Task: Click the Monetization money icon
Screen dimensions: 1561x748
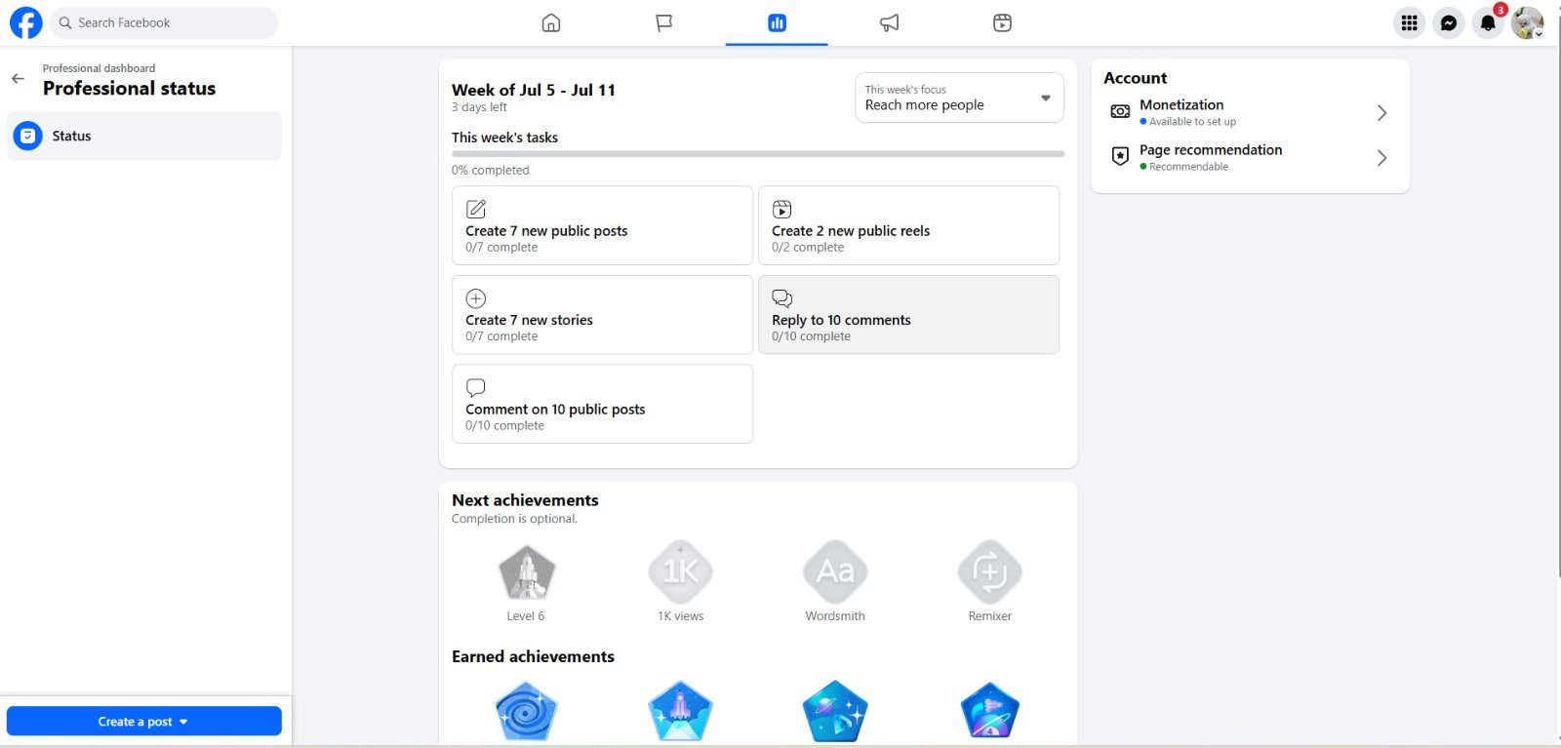Action: (x=1120, y=112)
